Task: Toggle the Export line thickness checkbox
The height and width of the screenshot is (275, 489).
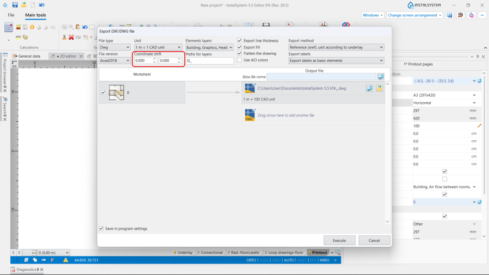Action: [x=239, y=41]
